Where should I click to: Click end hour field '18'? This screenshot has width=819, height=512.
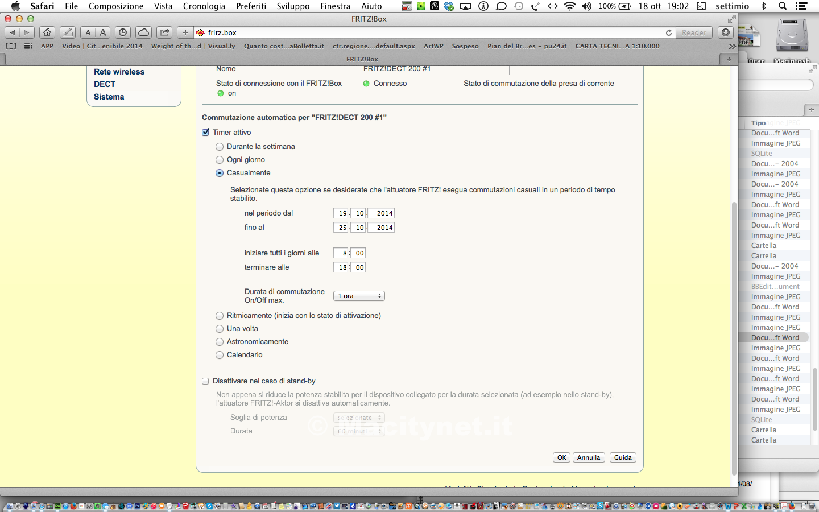point(341,267)
